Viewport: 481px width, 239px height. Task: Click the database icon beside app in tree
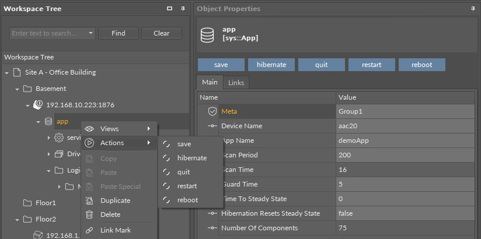(48, 121)
